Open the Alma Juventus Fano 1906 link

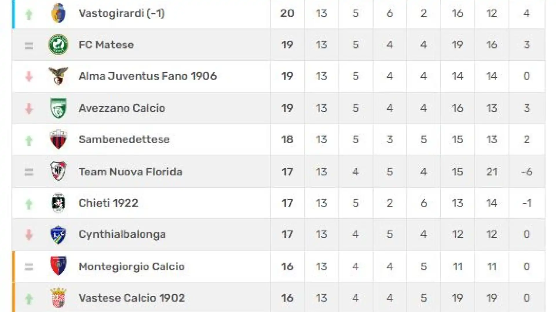148,76
